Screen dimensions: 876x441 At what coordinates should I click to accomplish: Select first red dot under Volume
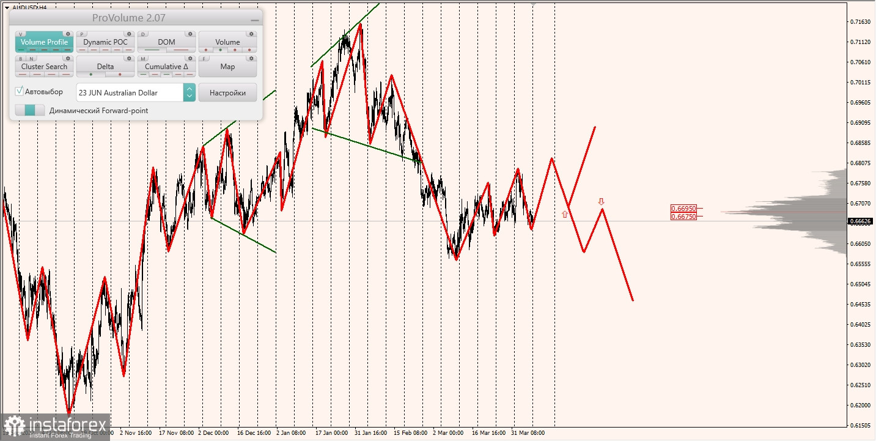tap(206, 50)
